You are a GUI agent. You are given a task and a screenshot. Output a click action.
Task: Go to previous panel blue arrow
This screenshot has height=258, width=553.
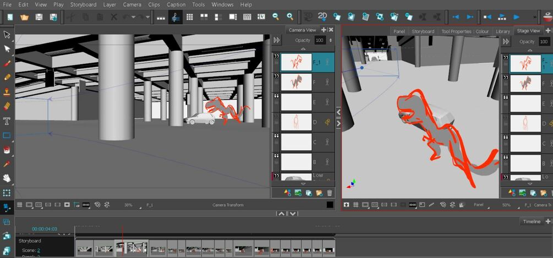(x=456, y=17)
